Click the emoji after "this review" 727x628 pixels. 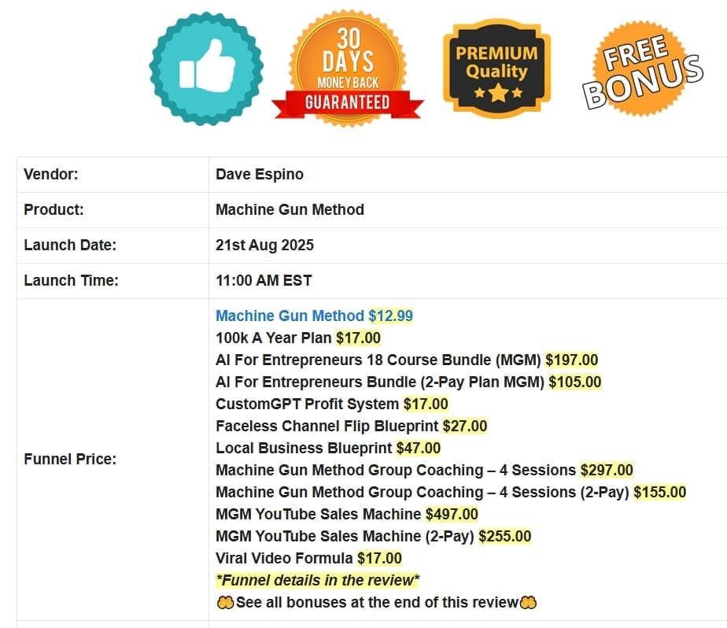coord(529,603)
